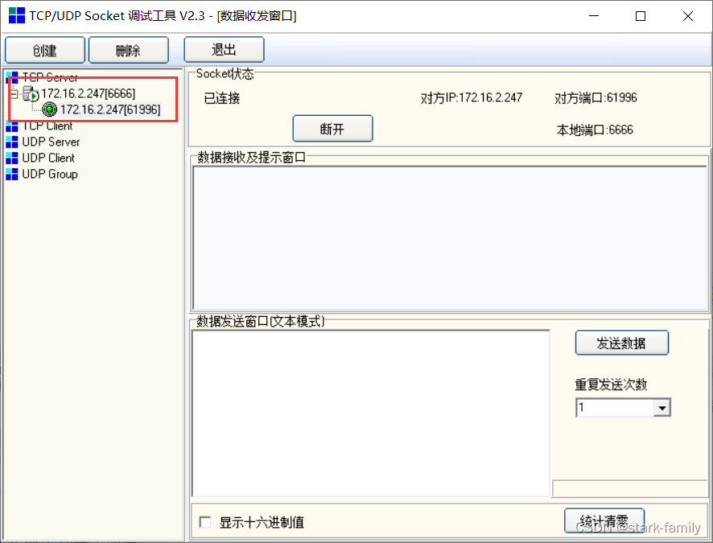Image resolution: width=713 pixels, height=543 pixels.
Task: Click the 删除 button
Action: (128, 49)
